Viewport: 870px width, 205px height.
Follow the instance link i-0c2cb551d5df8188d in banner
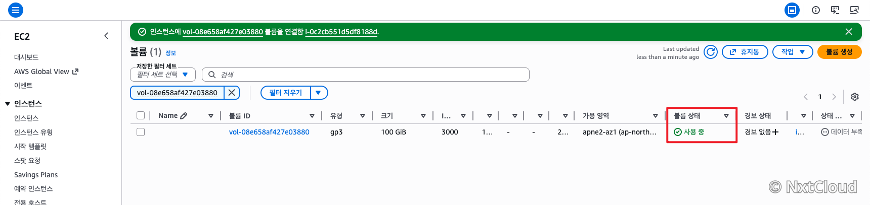pyautogui.click(x=341, y=32)
